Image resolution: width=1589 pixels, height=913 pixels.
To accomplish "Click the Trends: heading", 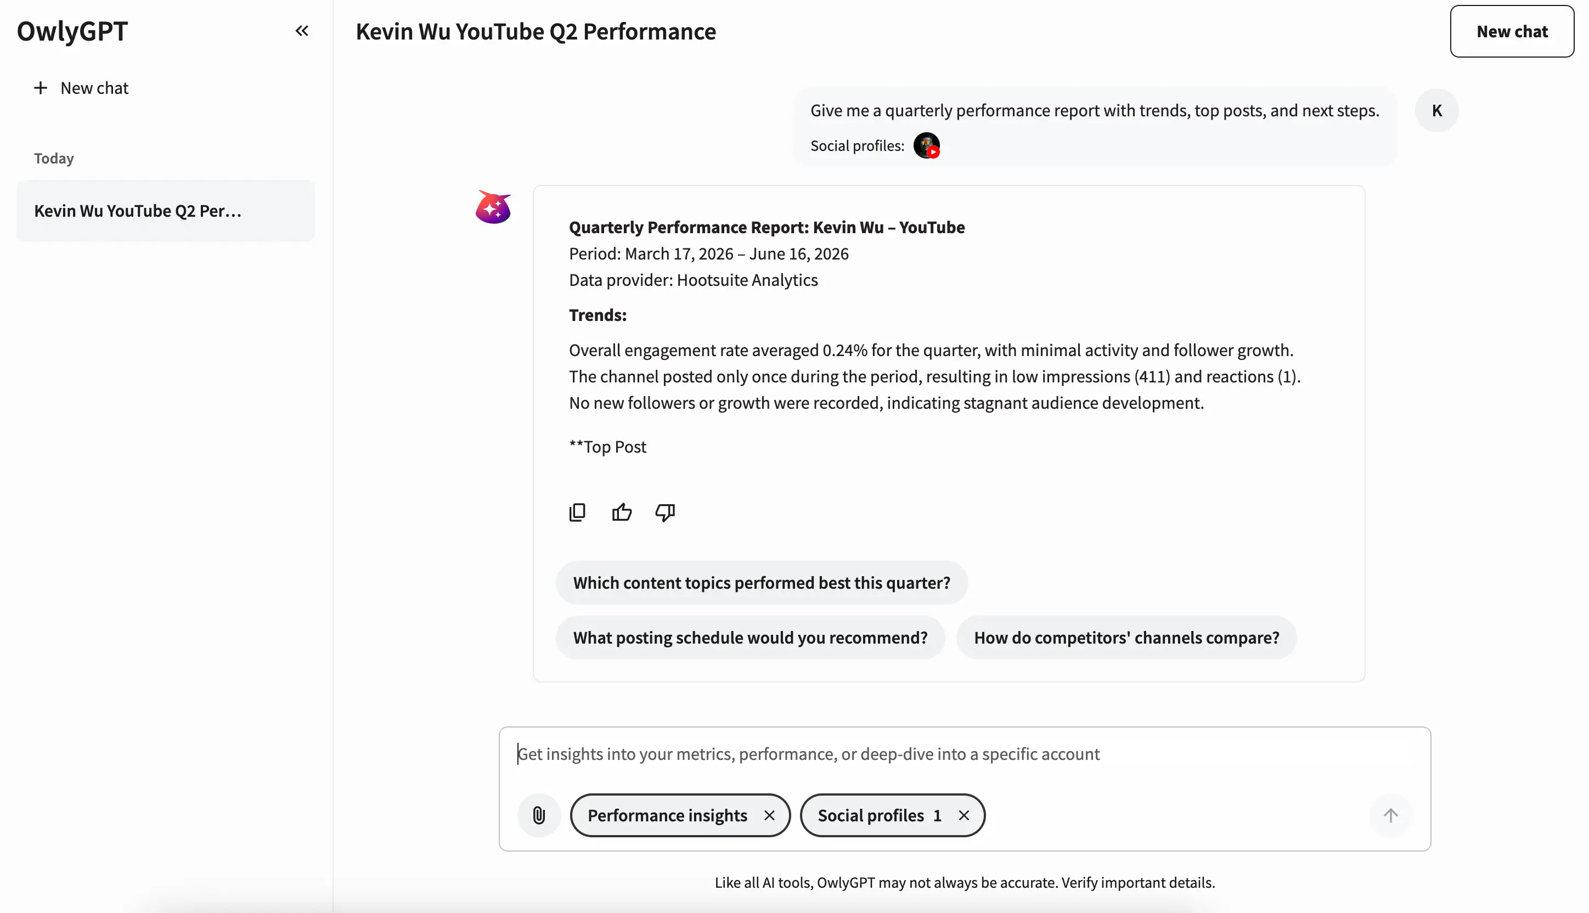I will pyautogui.click(x=598, y=315).
